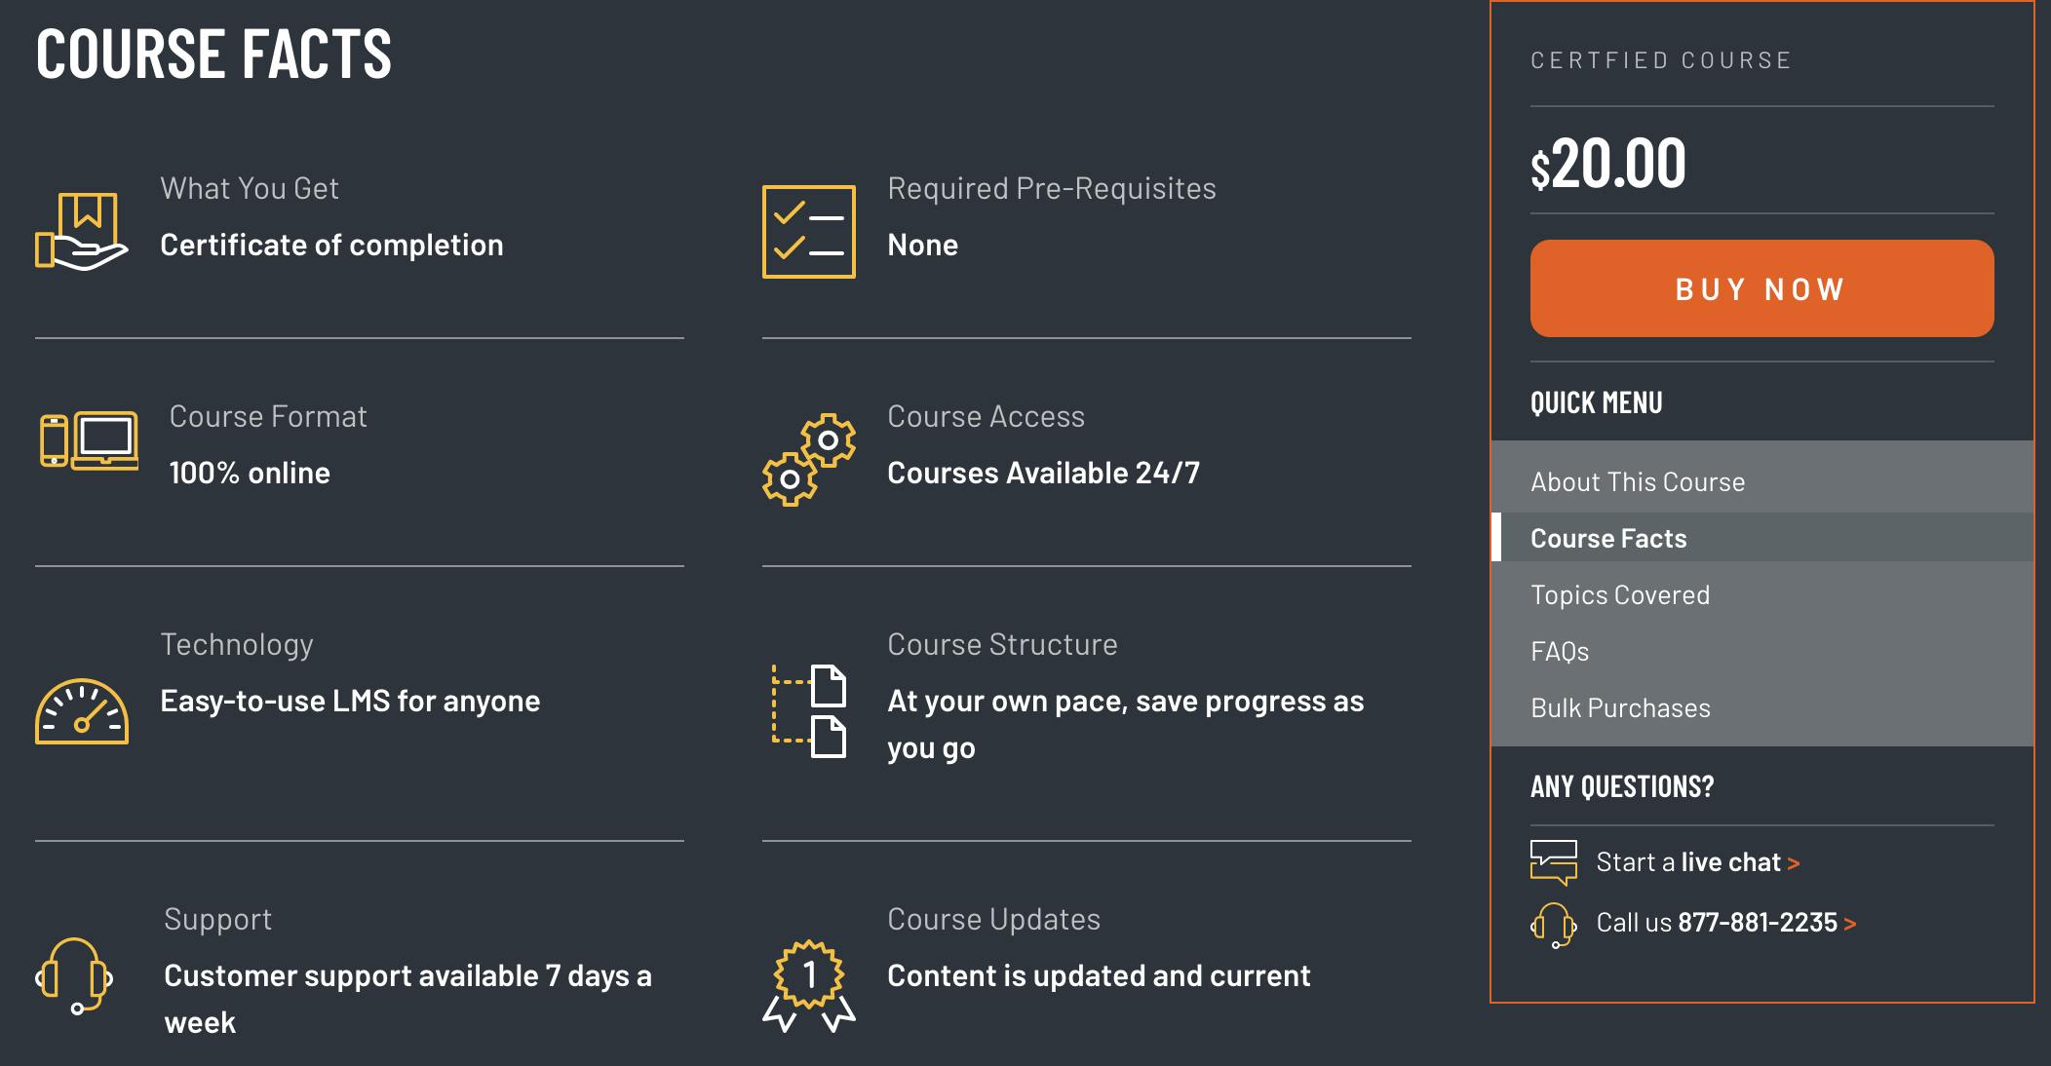Viewport: 2051px width, 1066px height.
Task: Click the chat bubbles live chat icon
Action: tap(1553, 862)
